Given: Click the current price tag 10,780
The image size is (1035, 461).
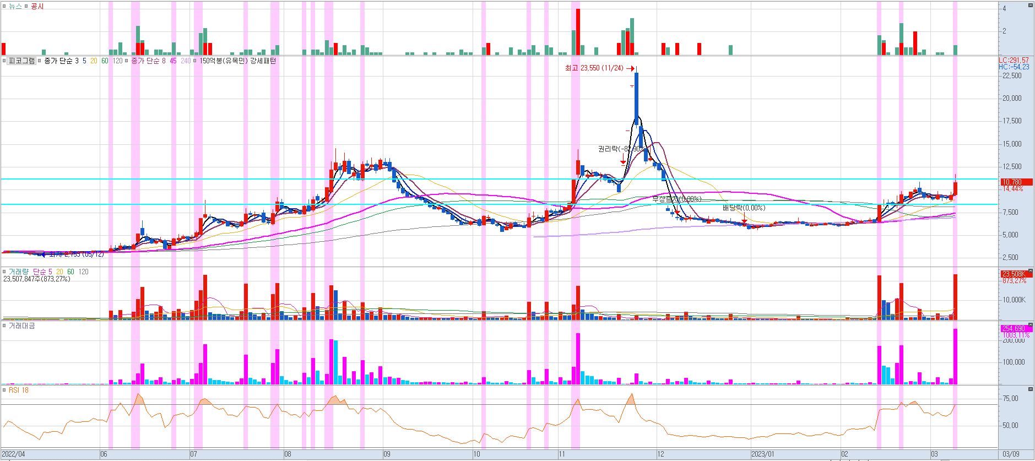Looking at the screenshot, I should pos(1016,182).
